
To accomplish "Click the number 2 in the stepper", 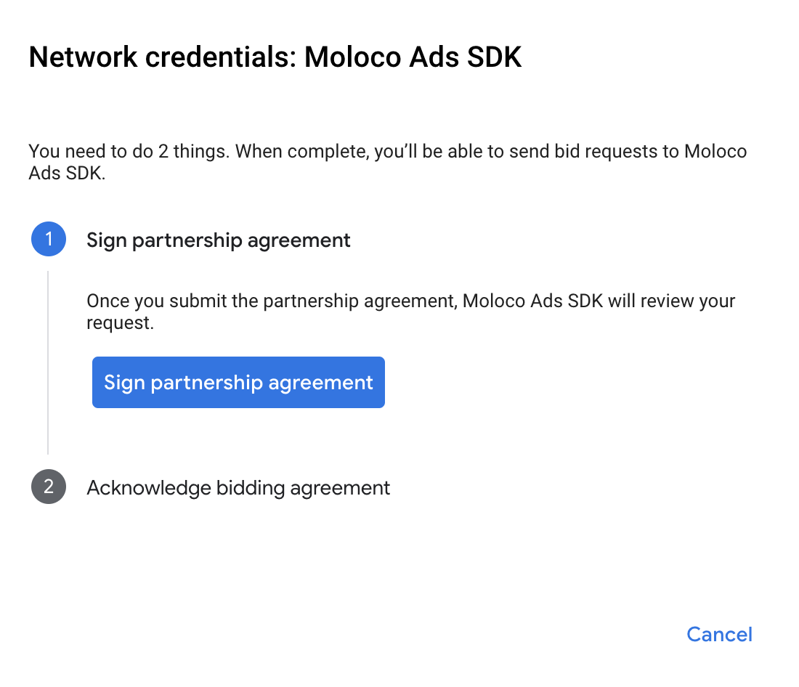I will coord(49,487).
